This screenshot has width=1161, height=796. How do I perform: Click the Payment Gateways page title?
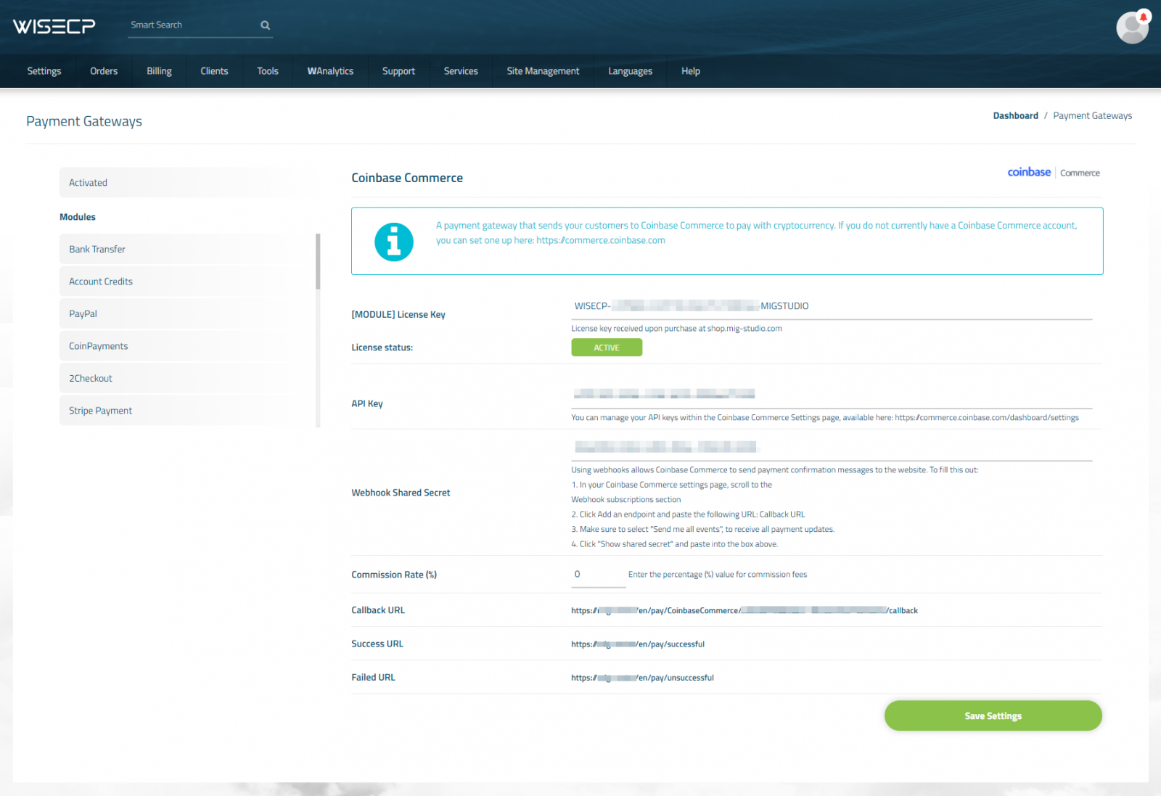[x=84, y=121]
